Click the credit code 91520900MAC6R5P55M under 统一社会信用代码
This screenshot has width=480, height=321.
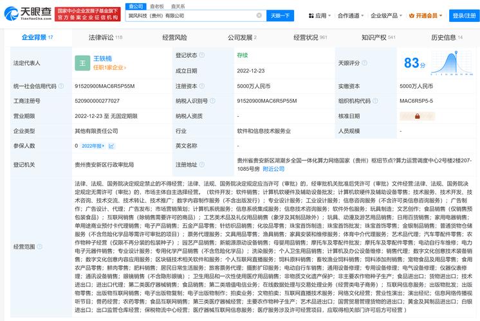pyautogui.click(x=105, y=86)
